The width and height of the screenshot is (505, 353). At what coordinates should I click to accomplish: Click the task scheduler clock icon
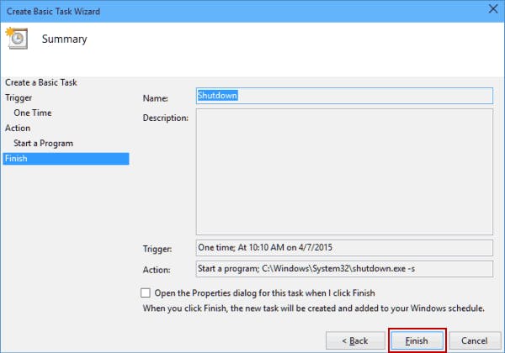17,39
